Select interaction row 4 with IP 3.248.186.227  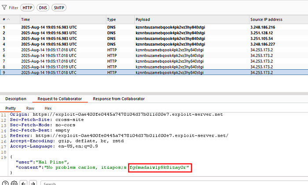pyautogui.click(x=154, y=44)
